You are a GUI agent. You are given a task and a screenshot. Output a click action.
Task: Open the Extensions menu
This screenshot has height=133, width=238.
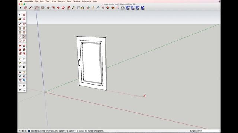point(87,1)
